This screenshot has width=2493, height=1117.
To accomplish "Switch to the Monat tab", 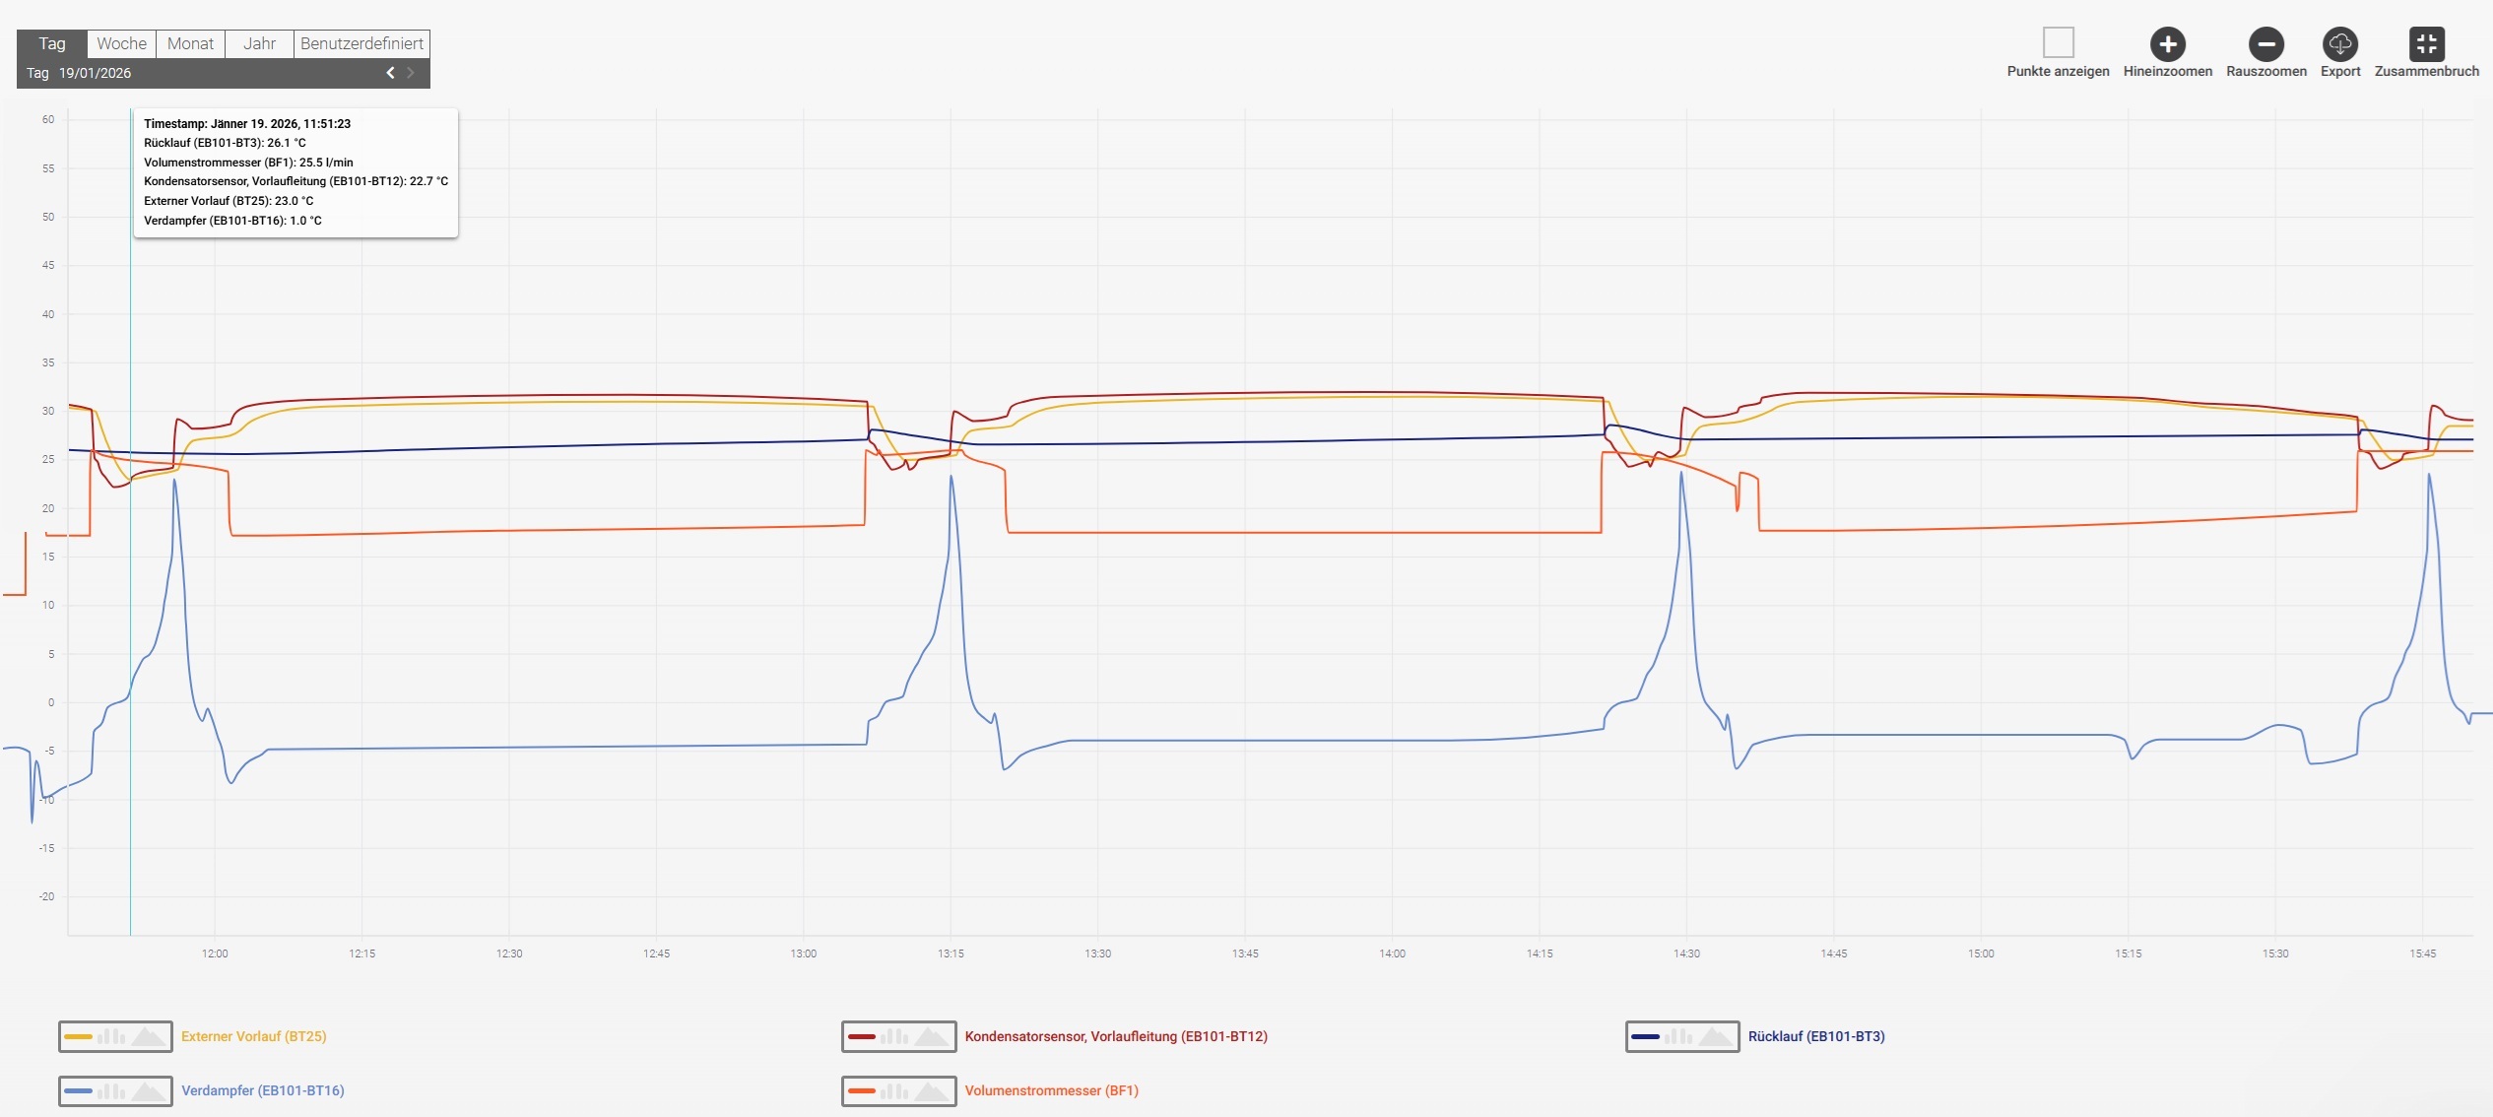I will [190, 43].
